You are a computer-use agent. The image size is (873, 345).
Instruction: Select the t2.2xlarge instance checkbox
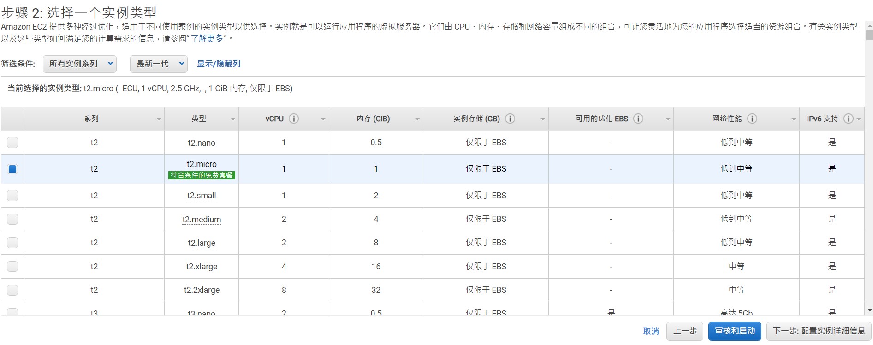pos(12,290)
